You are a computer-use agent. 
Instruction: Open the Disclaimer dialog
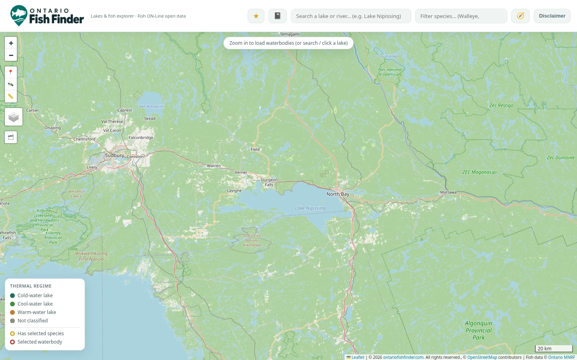(x=552, y=16)
